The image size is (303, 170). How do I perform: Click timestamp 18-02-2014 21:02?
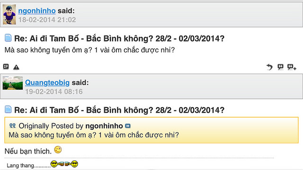[47, 20]
